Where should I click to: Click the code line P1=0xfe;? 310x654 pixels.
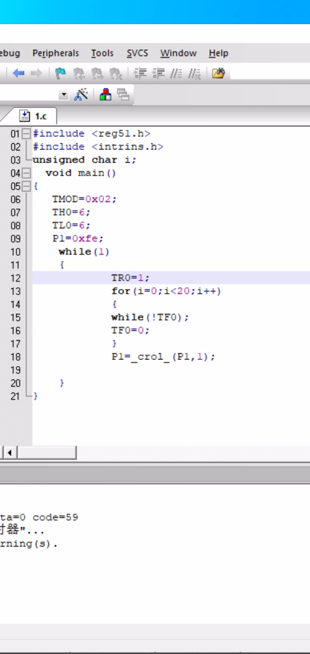pyautogui.click(x=78, y=239)
